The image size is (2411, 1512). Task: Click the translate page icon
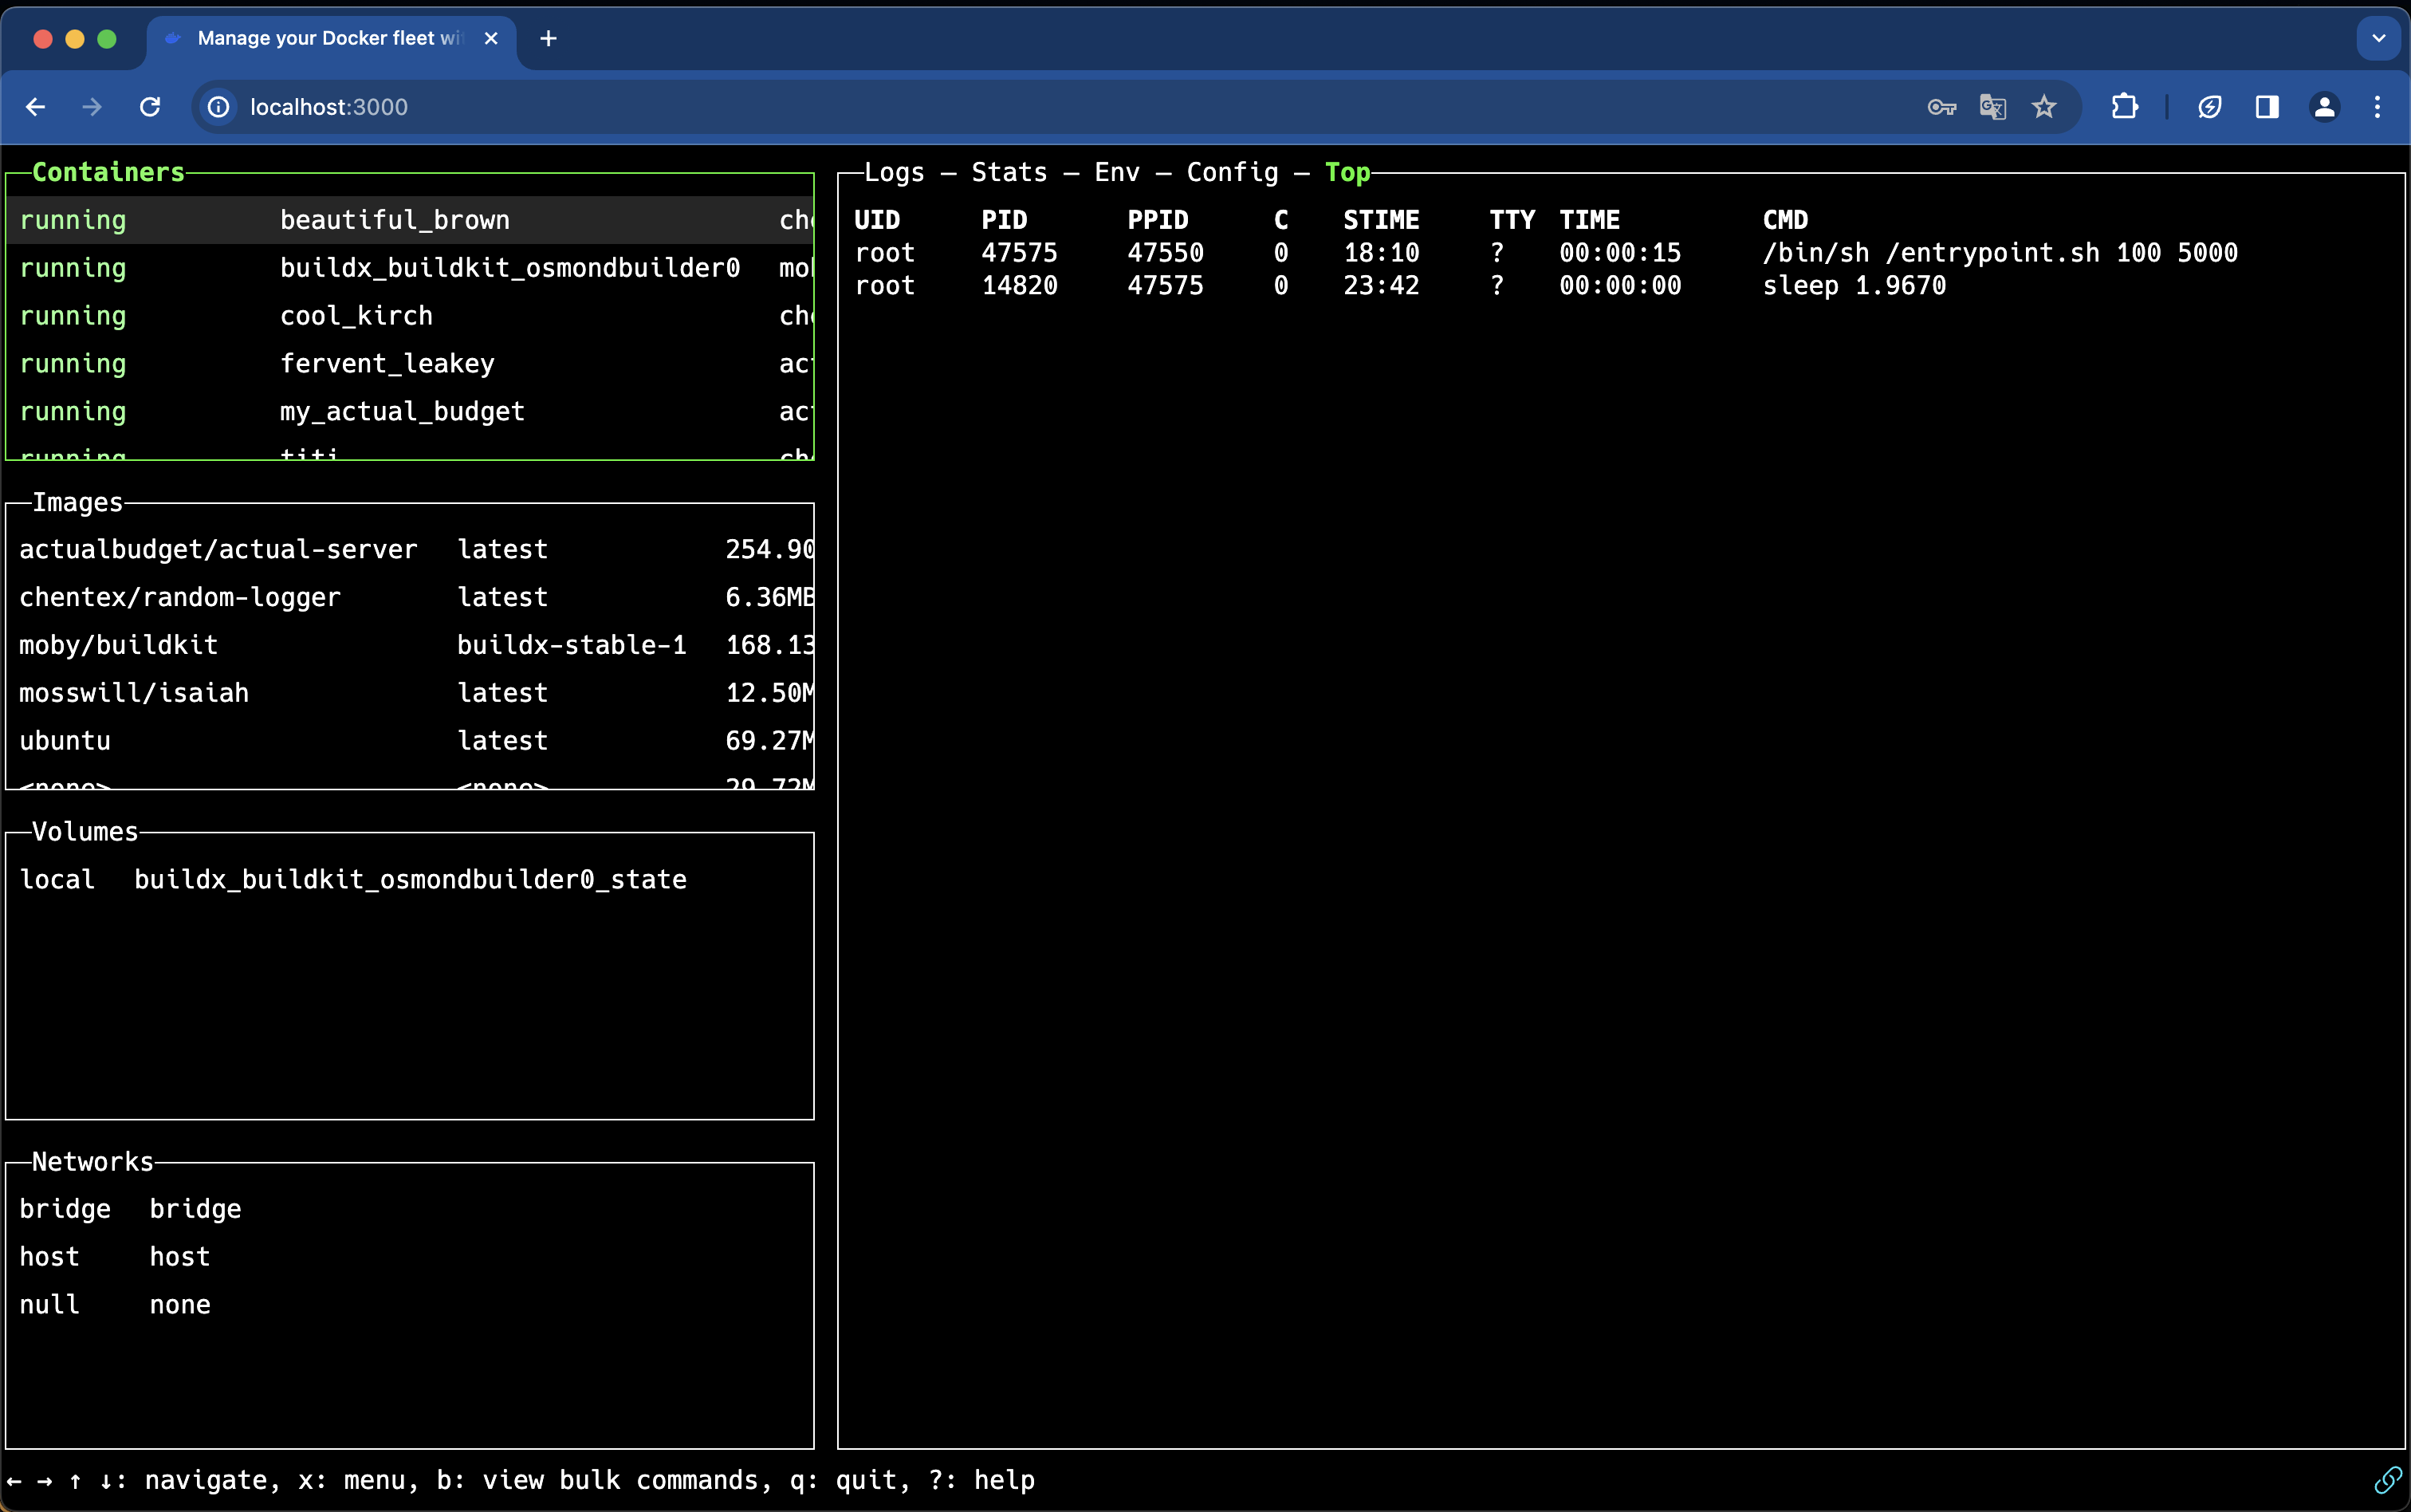(1992, 107)
